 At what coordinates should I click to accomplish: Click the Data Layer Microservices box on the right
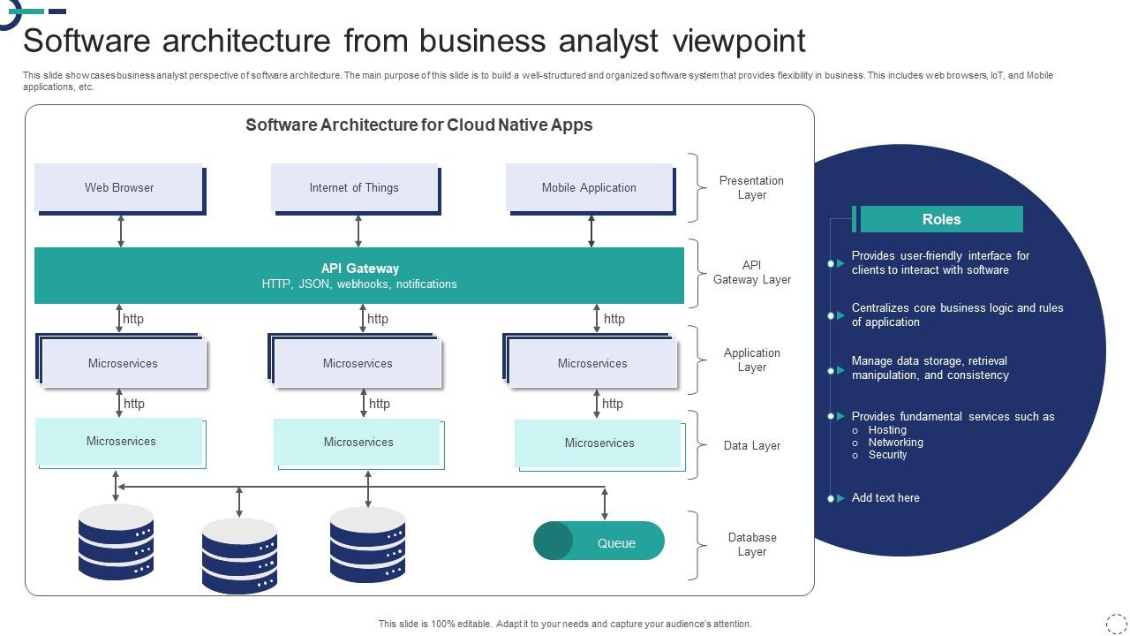[x=599, y=443]
